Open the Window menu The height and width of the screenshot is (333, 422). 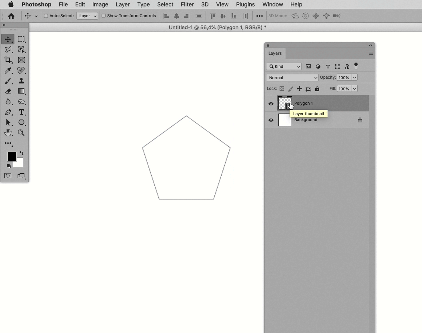point(273,4)
